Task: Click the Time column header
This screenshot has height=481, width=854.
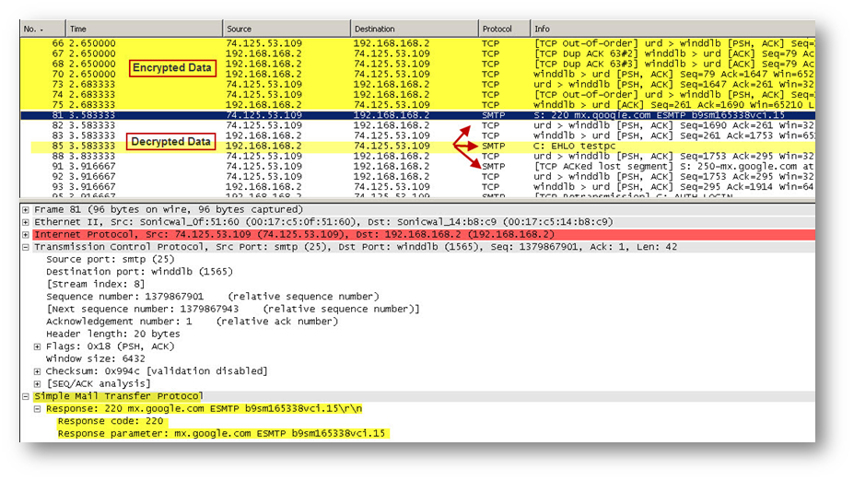Action: coord(144,29)
